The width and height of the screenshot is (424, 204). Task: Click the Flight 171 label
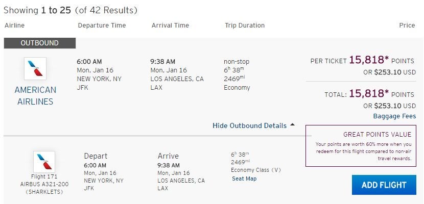(44, 177)
